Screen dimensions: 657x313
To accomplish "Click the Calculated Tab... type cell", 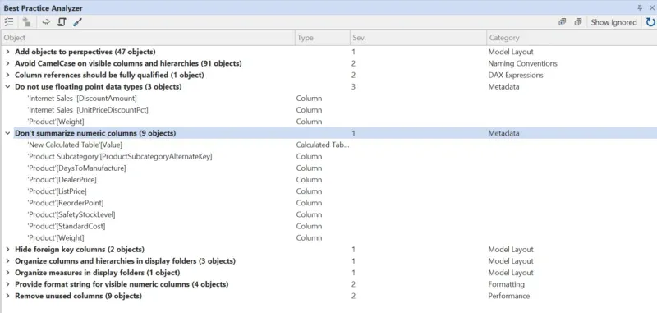I will [323, 145].
